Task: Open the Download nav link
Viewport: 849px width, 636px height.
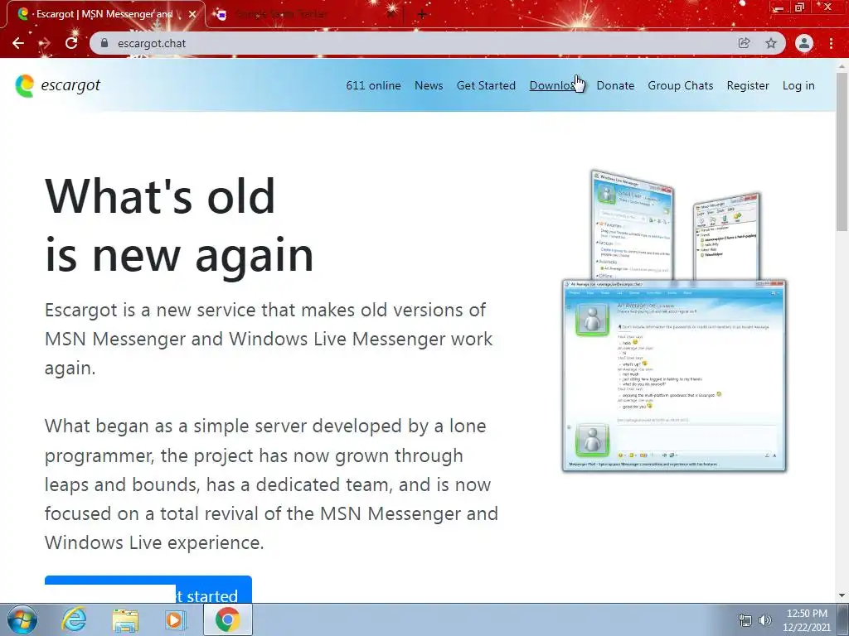Action: point(556,85)
